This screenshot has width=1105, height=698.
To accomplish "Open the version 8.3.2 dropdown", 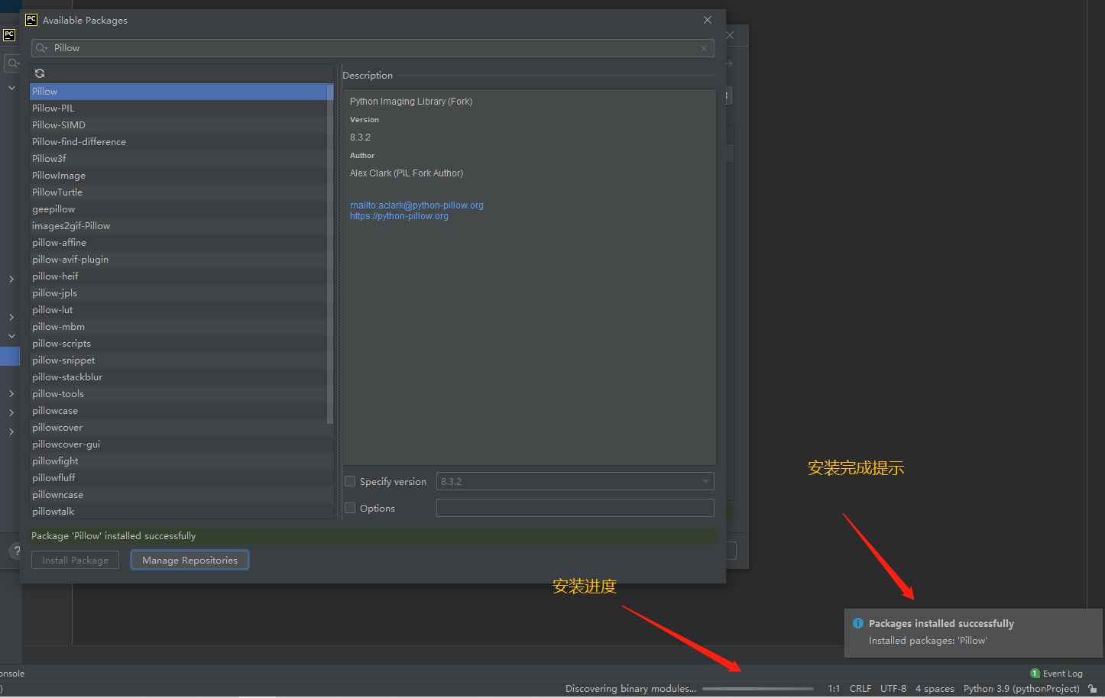I will pyautogui.click(x=575, y=481).
